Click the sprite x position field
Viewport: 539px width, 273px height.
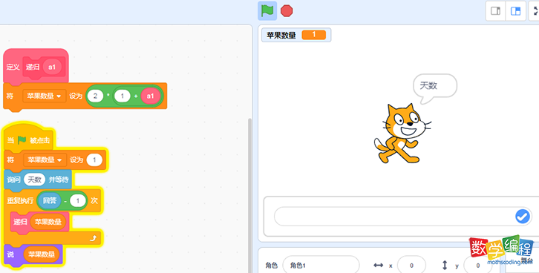coord(411,266)
